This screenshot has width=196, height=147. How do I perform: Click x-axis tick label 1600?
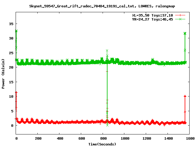(190, 138)
